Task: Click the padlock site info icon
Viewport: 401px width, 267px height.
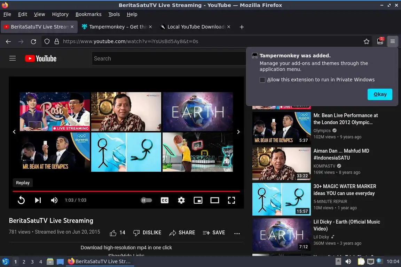Action: coord(57,41)
